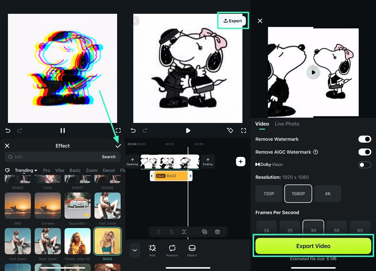Confirm the effect with the checkmark

click(x=118, y=146)
